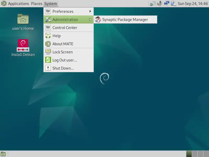Click the network connection tray icon
This screenshot has height=157, width=209.
(166, 4)
